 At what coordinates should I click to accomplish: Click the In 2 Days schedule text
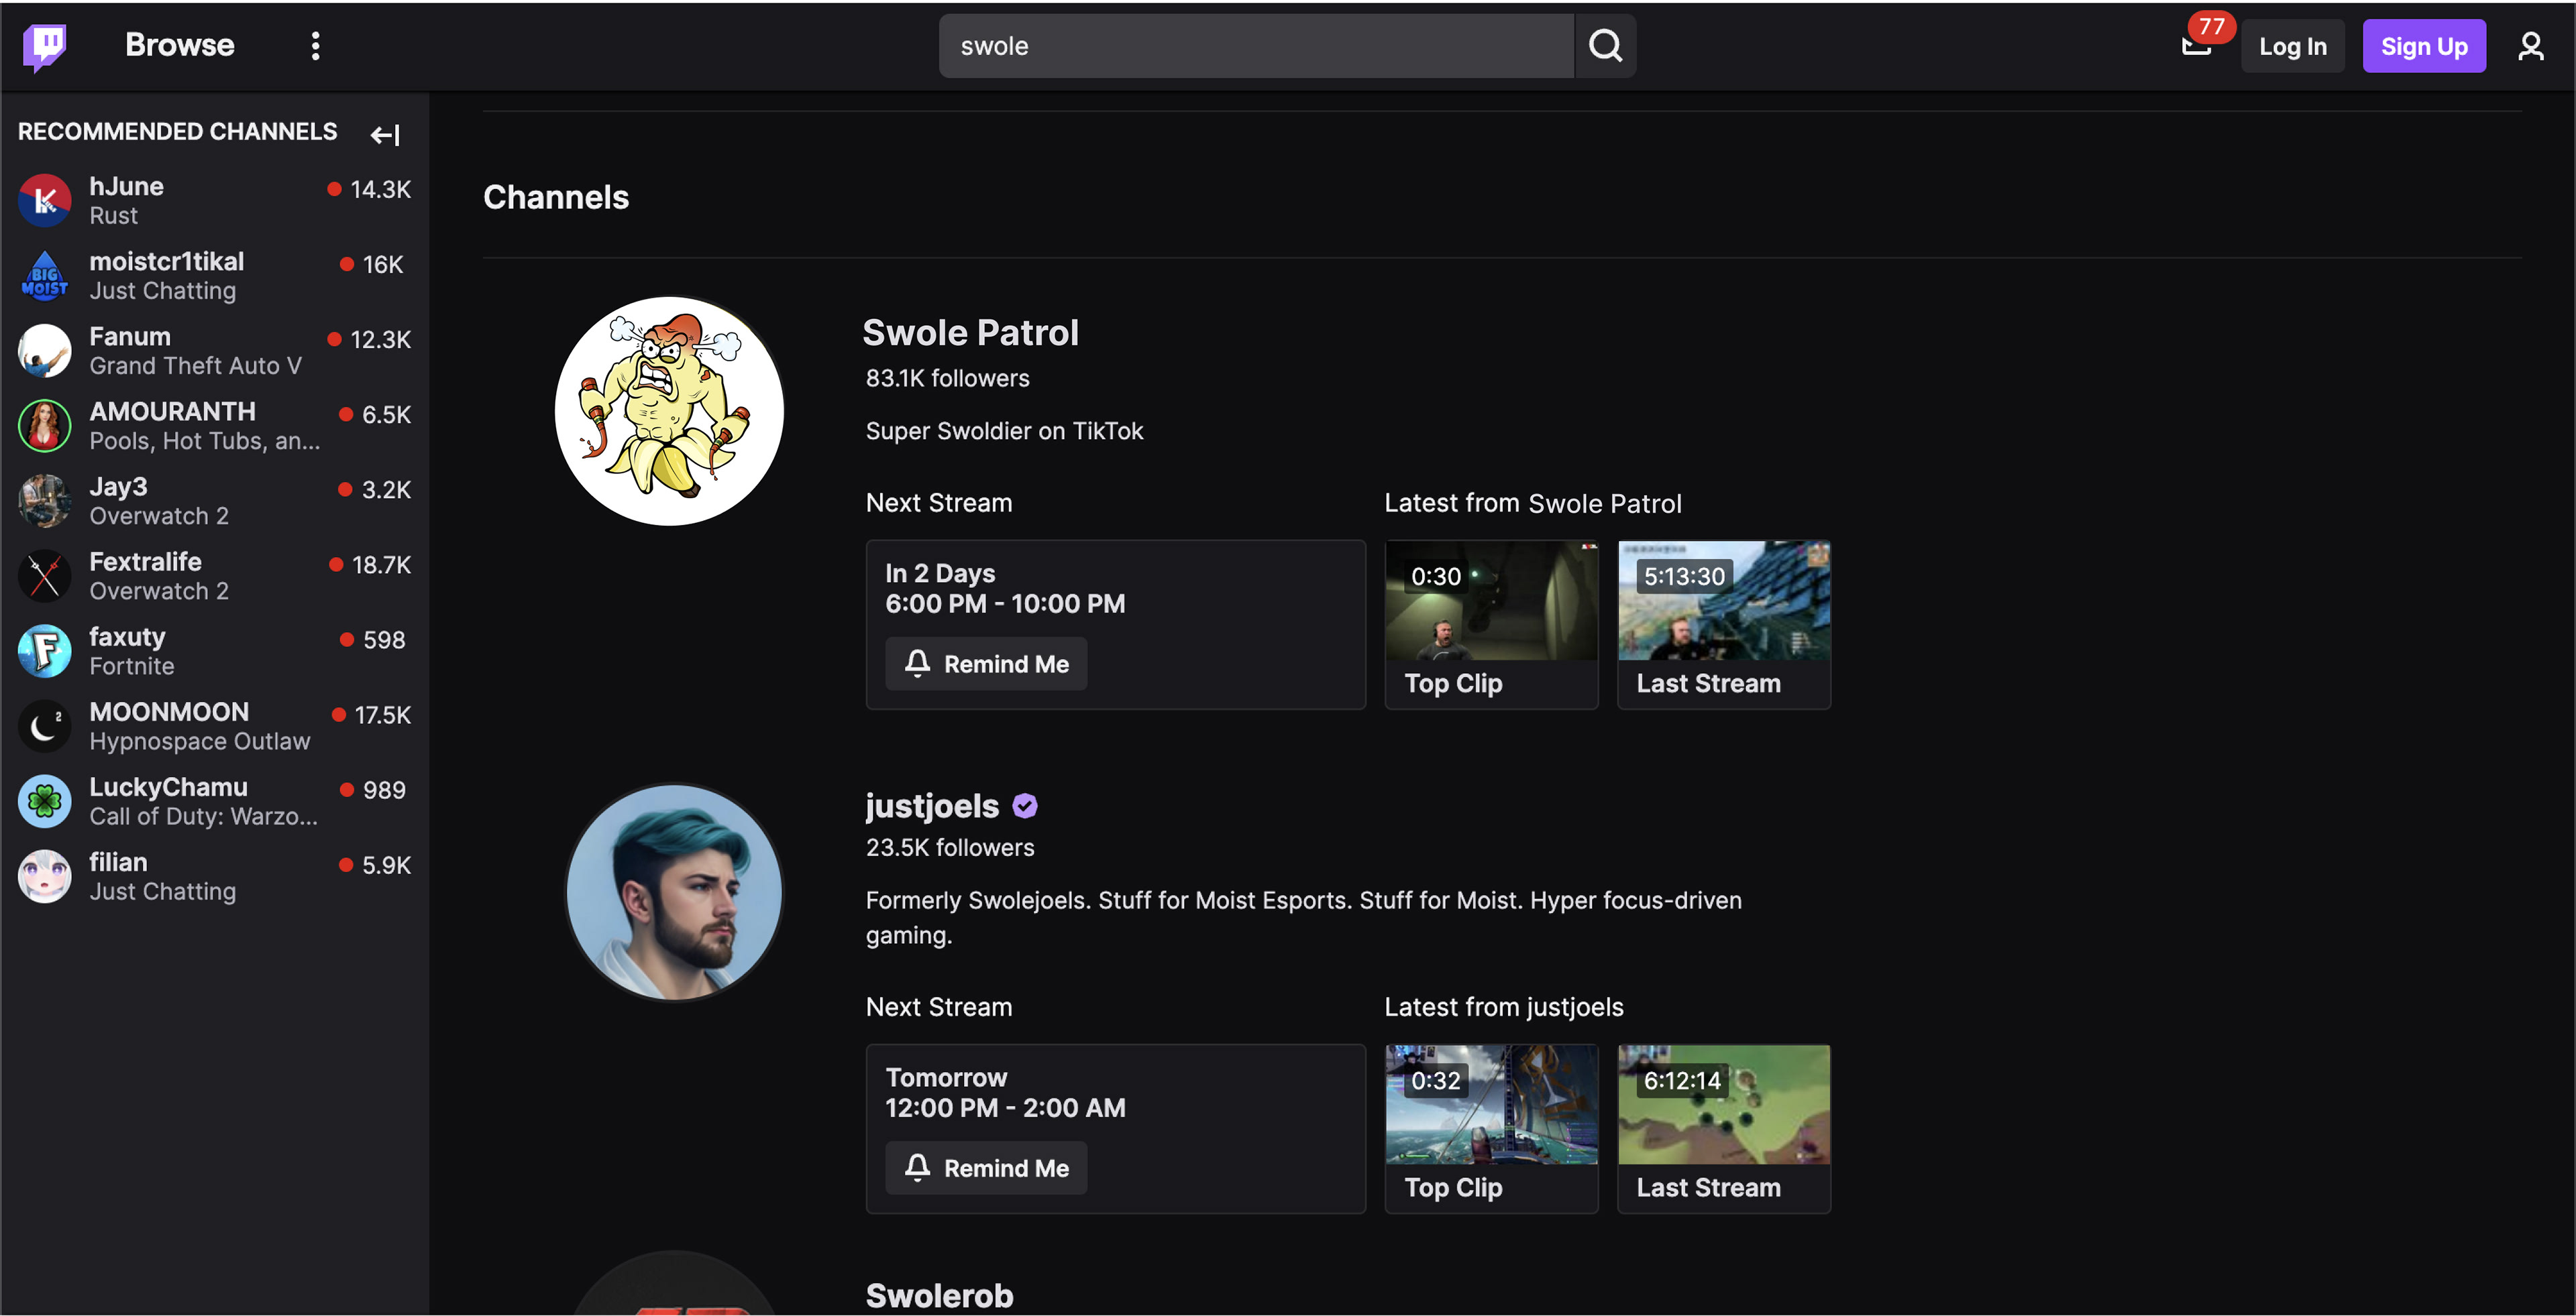[x=940, y=573]
